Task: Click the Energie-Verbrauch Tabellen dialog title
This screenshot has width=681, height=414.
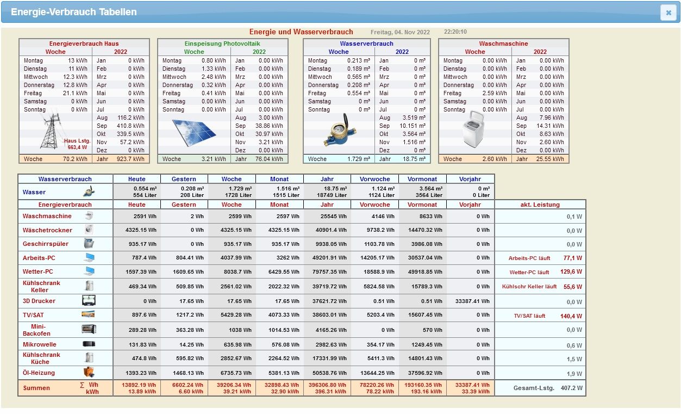Action: [x=74, y=12]
